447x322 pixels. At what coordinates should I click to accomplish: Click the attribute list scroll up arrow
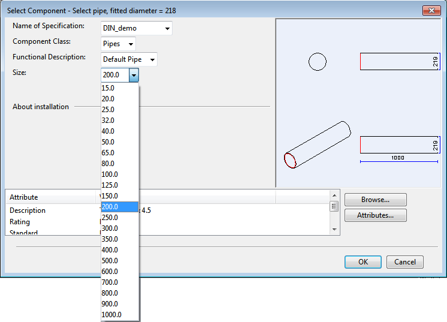click(x=334, y=195)
